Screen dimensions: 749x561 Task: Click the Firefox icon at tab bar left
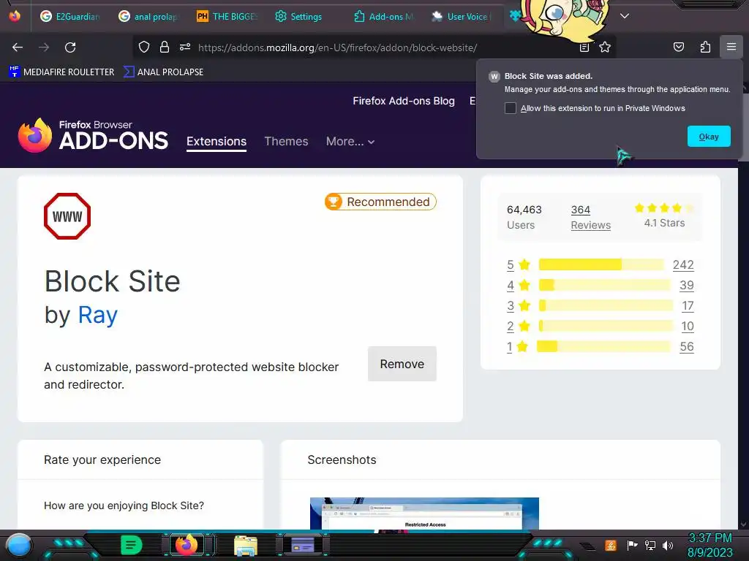pos(15,16)
